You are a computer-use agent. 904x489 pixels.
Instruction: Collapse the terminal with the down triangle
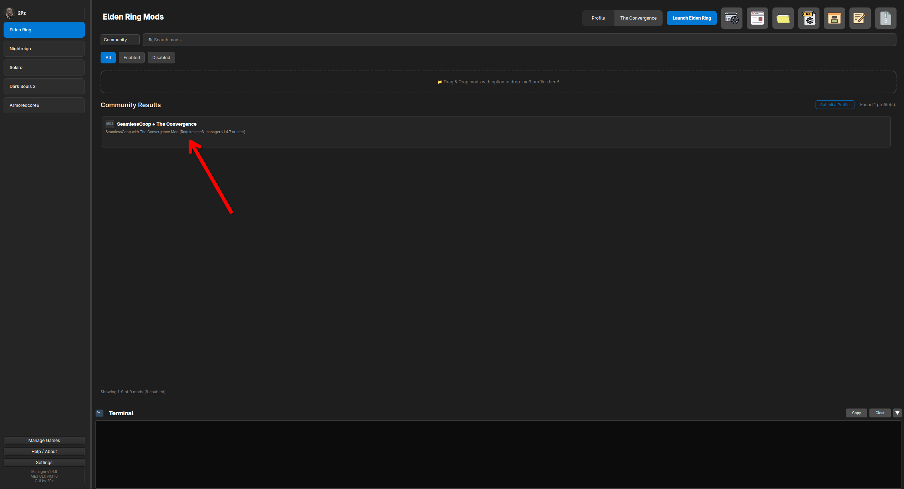(x=897, y=413)
